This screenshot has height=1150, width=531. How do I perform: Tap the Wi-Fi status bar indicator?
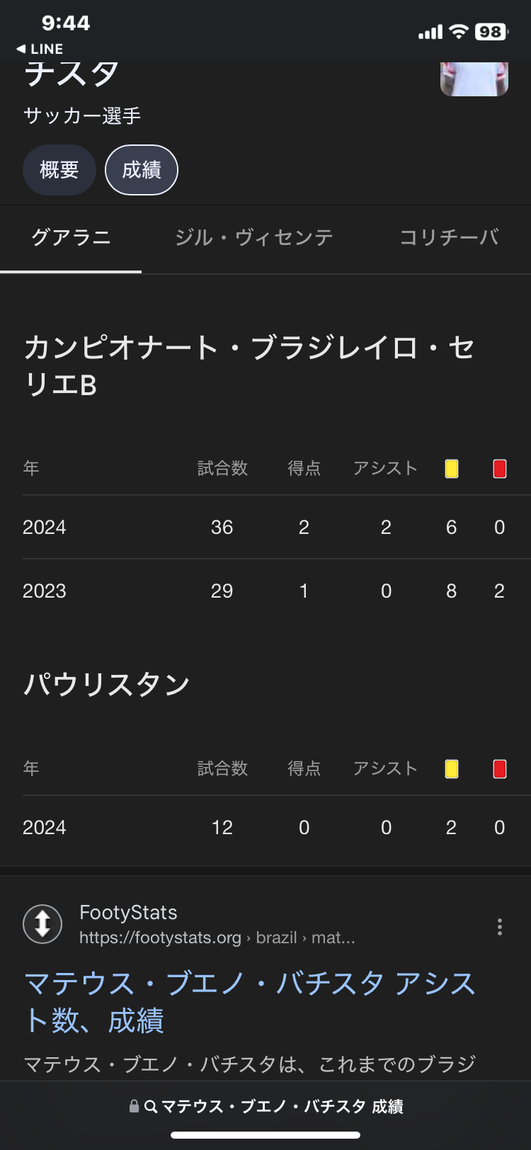[459, 32]
